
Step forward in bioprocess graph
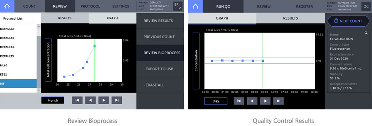104,100
